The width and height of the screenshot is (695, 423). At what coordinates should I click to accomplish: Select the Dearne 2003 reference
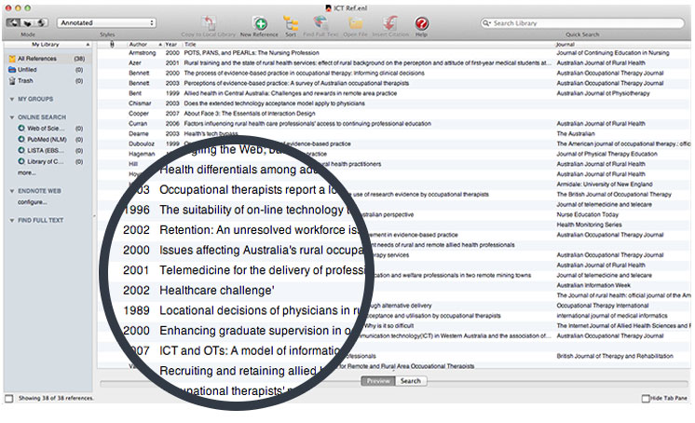393,133
